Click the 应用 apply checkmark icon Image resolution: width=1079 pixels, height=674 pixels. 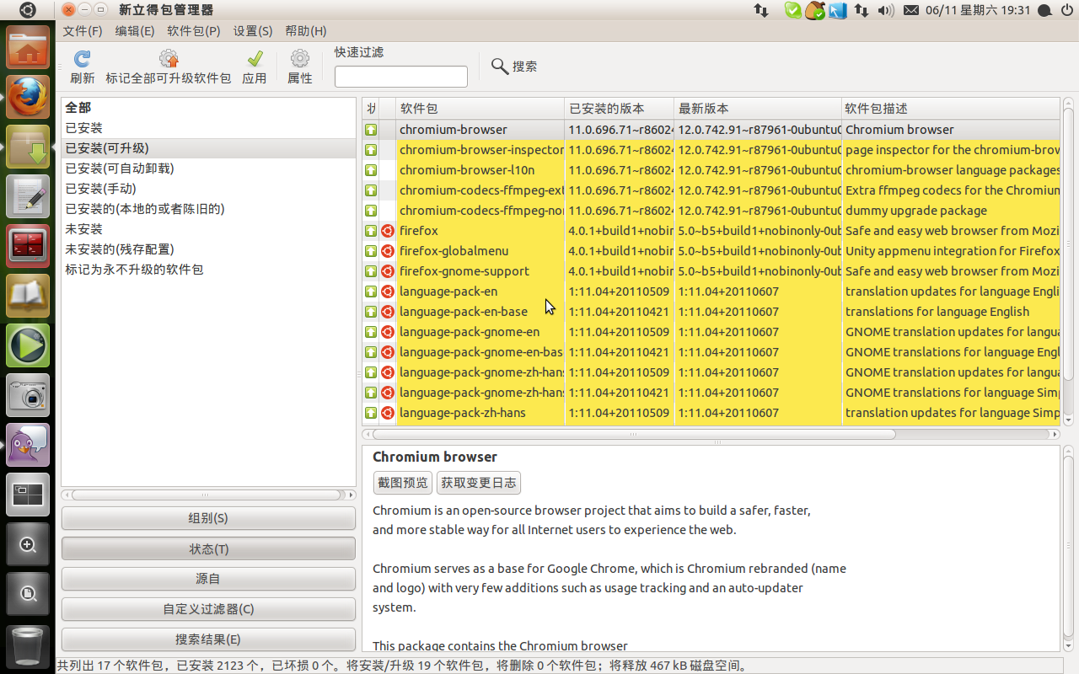(x=255, y=59)
